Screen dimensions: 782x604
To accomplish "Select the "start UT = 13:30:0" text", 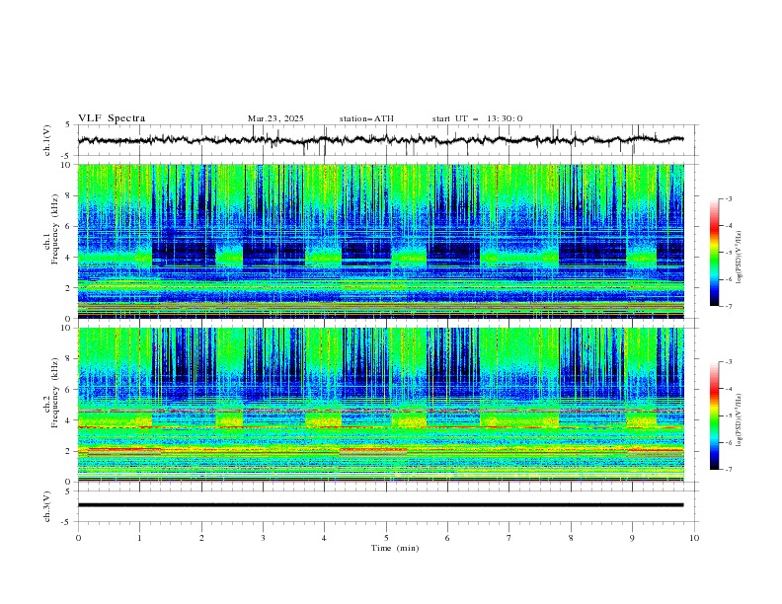I will 477,118.
